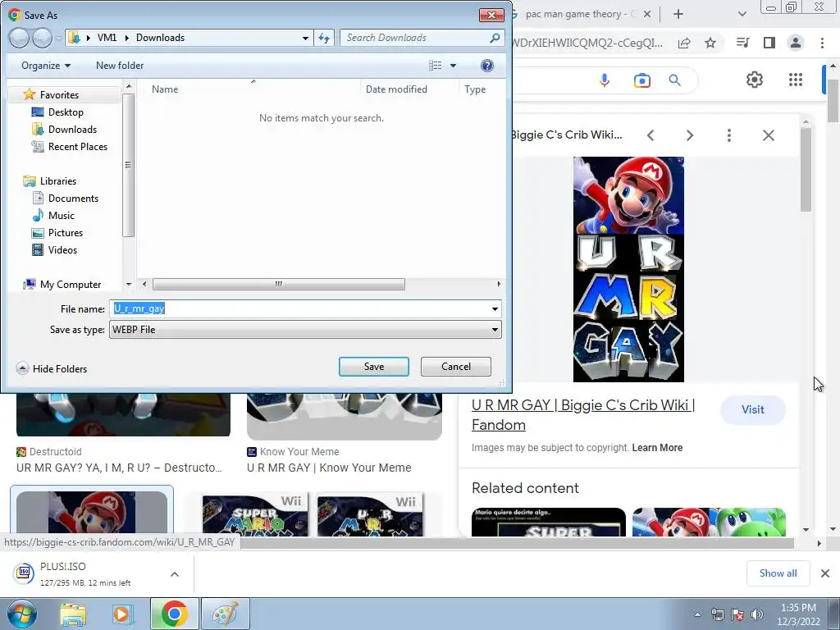Click the Google search magnifier icon
The width and height of the screenshot is (840, 630).
[675, 80]
